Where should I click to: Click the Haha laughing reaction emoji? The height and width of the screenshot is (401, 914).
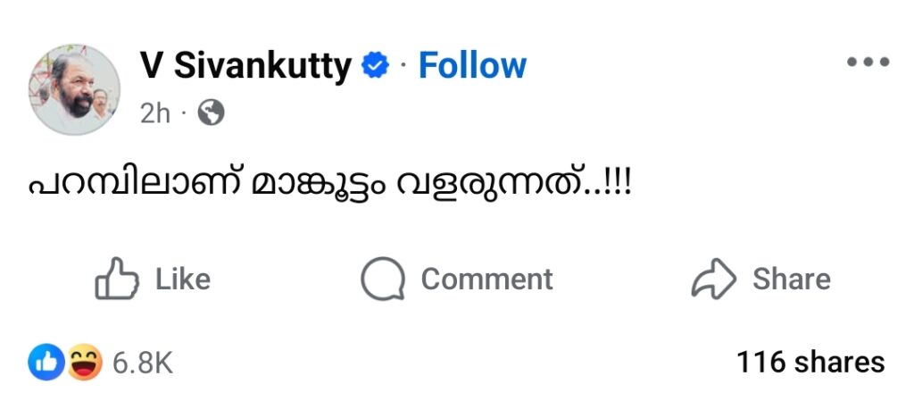click(86, 362)
